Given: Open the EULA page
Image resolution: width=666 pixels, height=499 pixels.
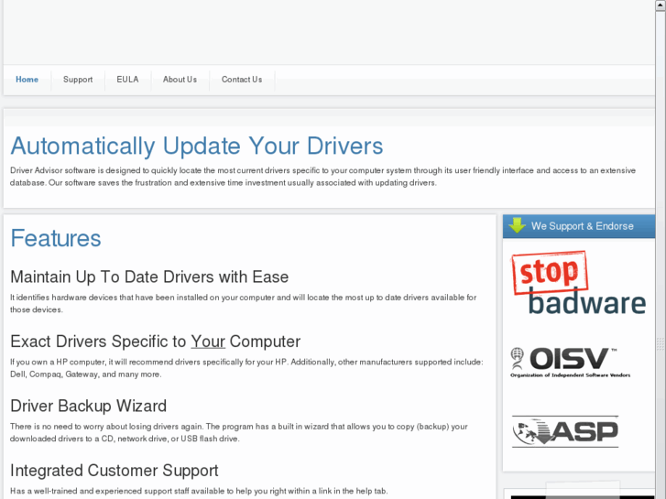Looking at the screenshot, I should [x=127, y=80].
